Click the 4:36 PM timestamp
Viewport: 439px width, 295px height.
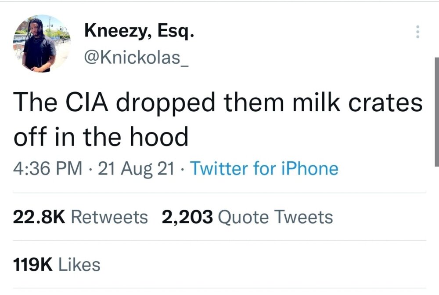tap(48, 169)
